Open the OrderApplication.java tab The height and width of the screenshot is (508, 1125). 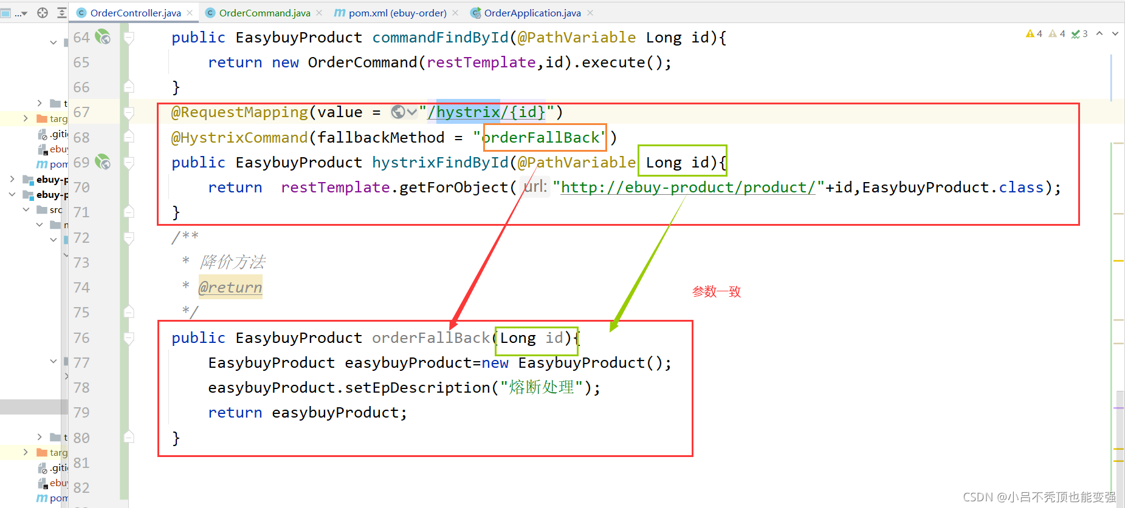coord(532,13)
